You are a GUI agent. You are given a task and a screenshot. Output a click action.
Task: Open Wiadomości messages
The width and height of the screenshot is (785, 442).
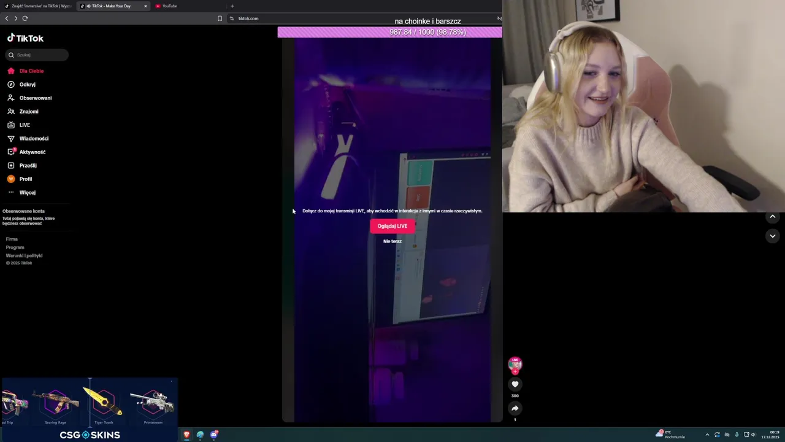[x=28, y=138]
